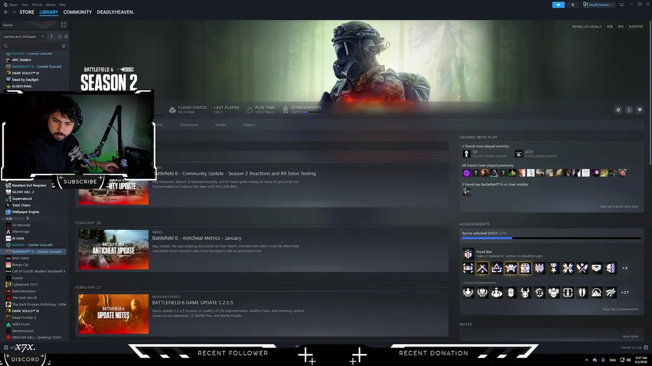Open Community Update Season 2 Reactions news

coord(234,173)
